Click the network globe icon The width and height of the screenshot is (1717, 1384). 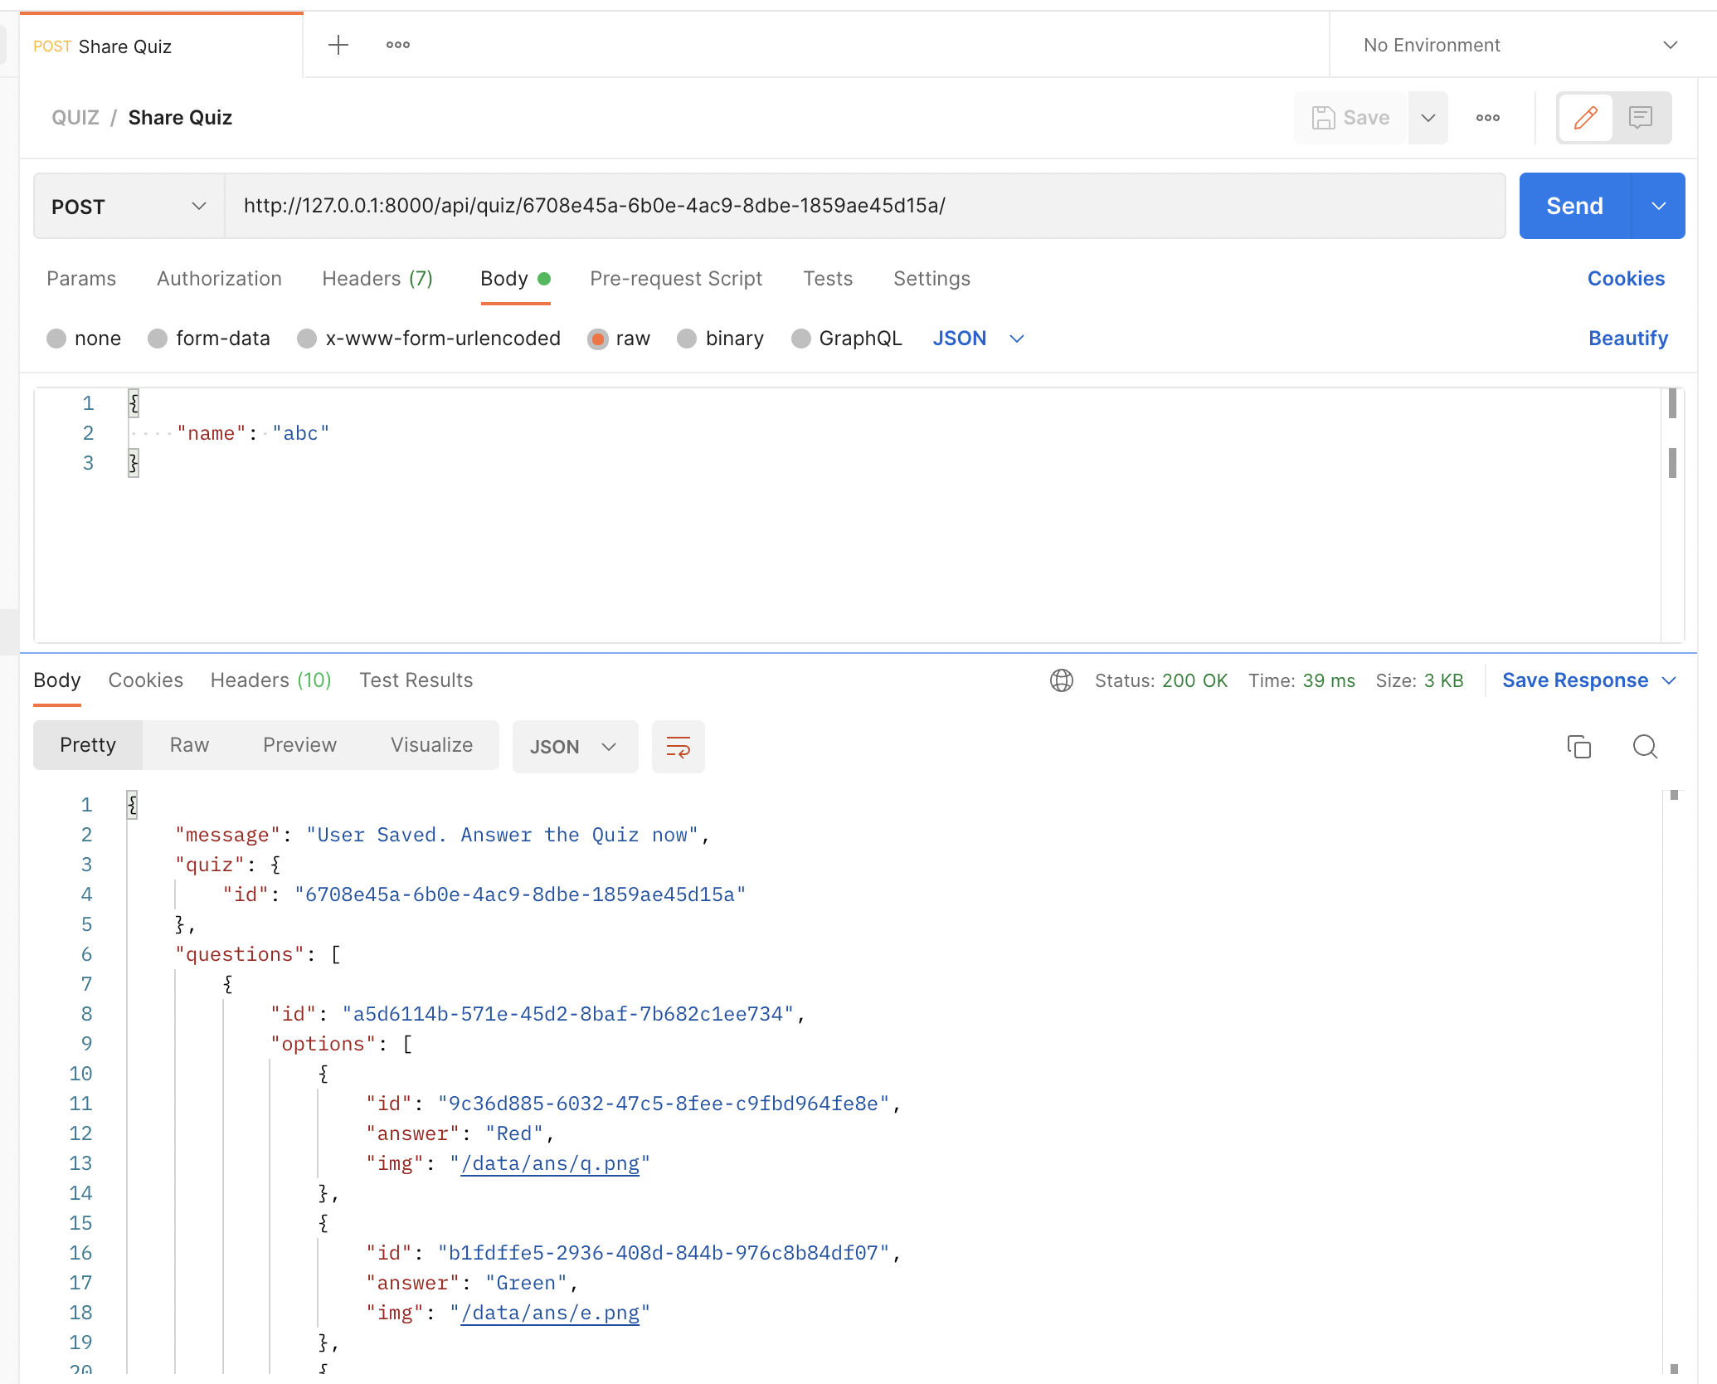click(1061, 680)
